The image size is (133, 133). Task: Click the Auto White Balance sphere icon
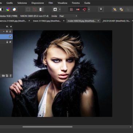[x=14, y=9]
